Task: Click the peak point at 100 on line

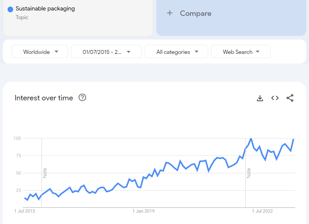Action: pyautogui.click(x=251, y=139)
